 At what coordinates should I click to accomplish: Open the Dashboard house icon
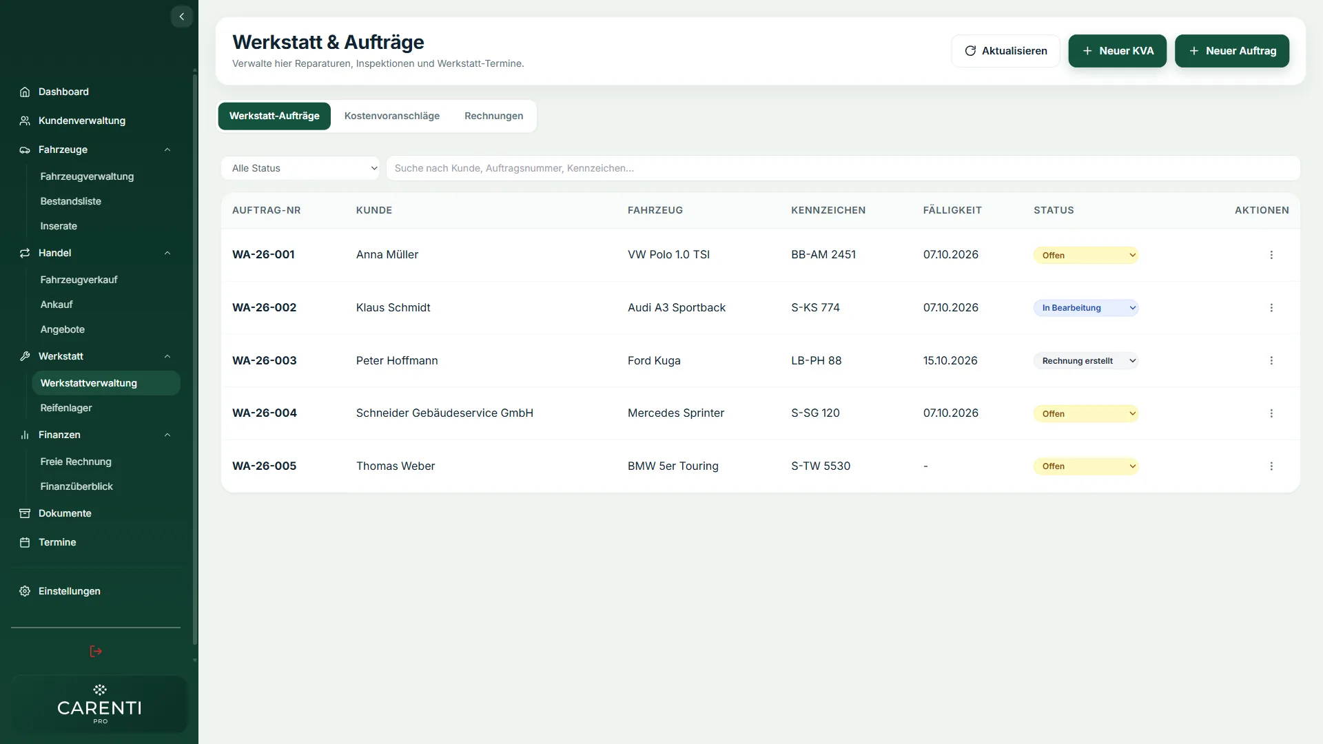25,92
